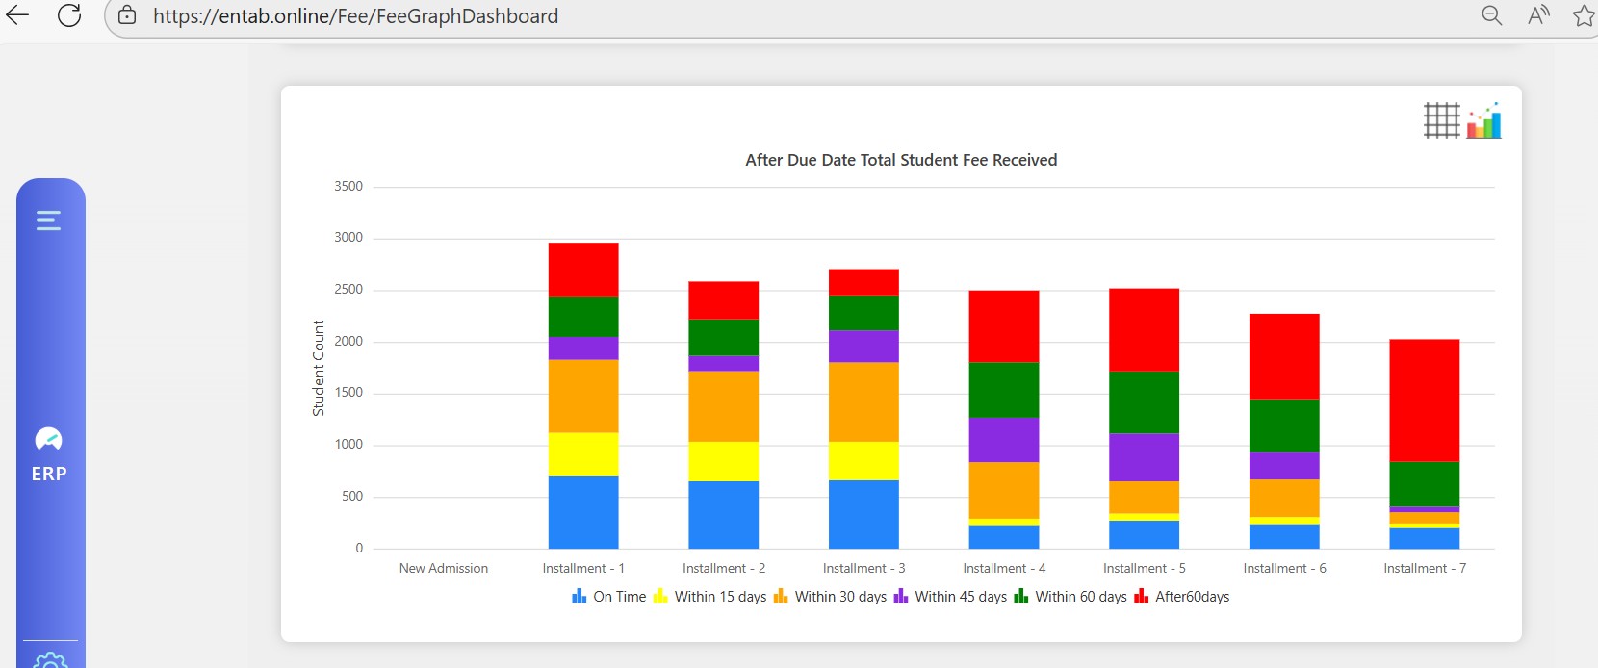Open the hamburger menu in the sidebar
1598x668 pixels.
(49, 220)
